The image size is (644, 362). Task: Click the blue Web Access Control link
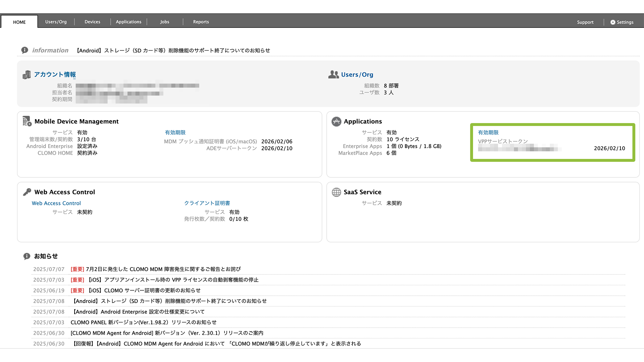tap(56, 203)
